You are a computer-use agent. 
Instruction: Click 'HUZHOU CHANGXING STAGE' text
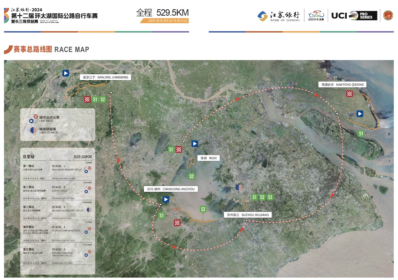pos(66,231)
